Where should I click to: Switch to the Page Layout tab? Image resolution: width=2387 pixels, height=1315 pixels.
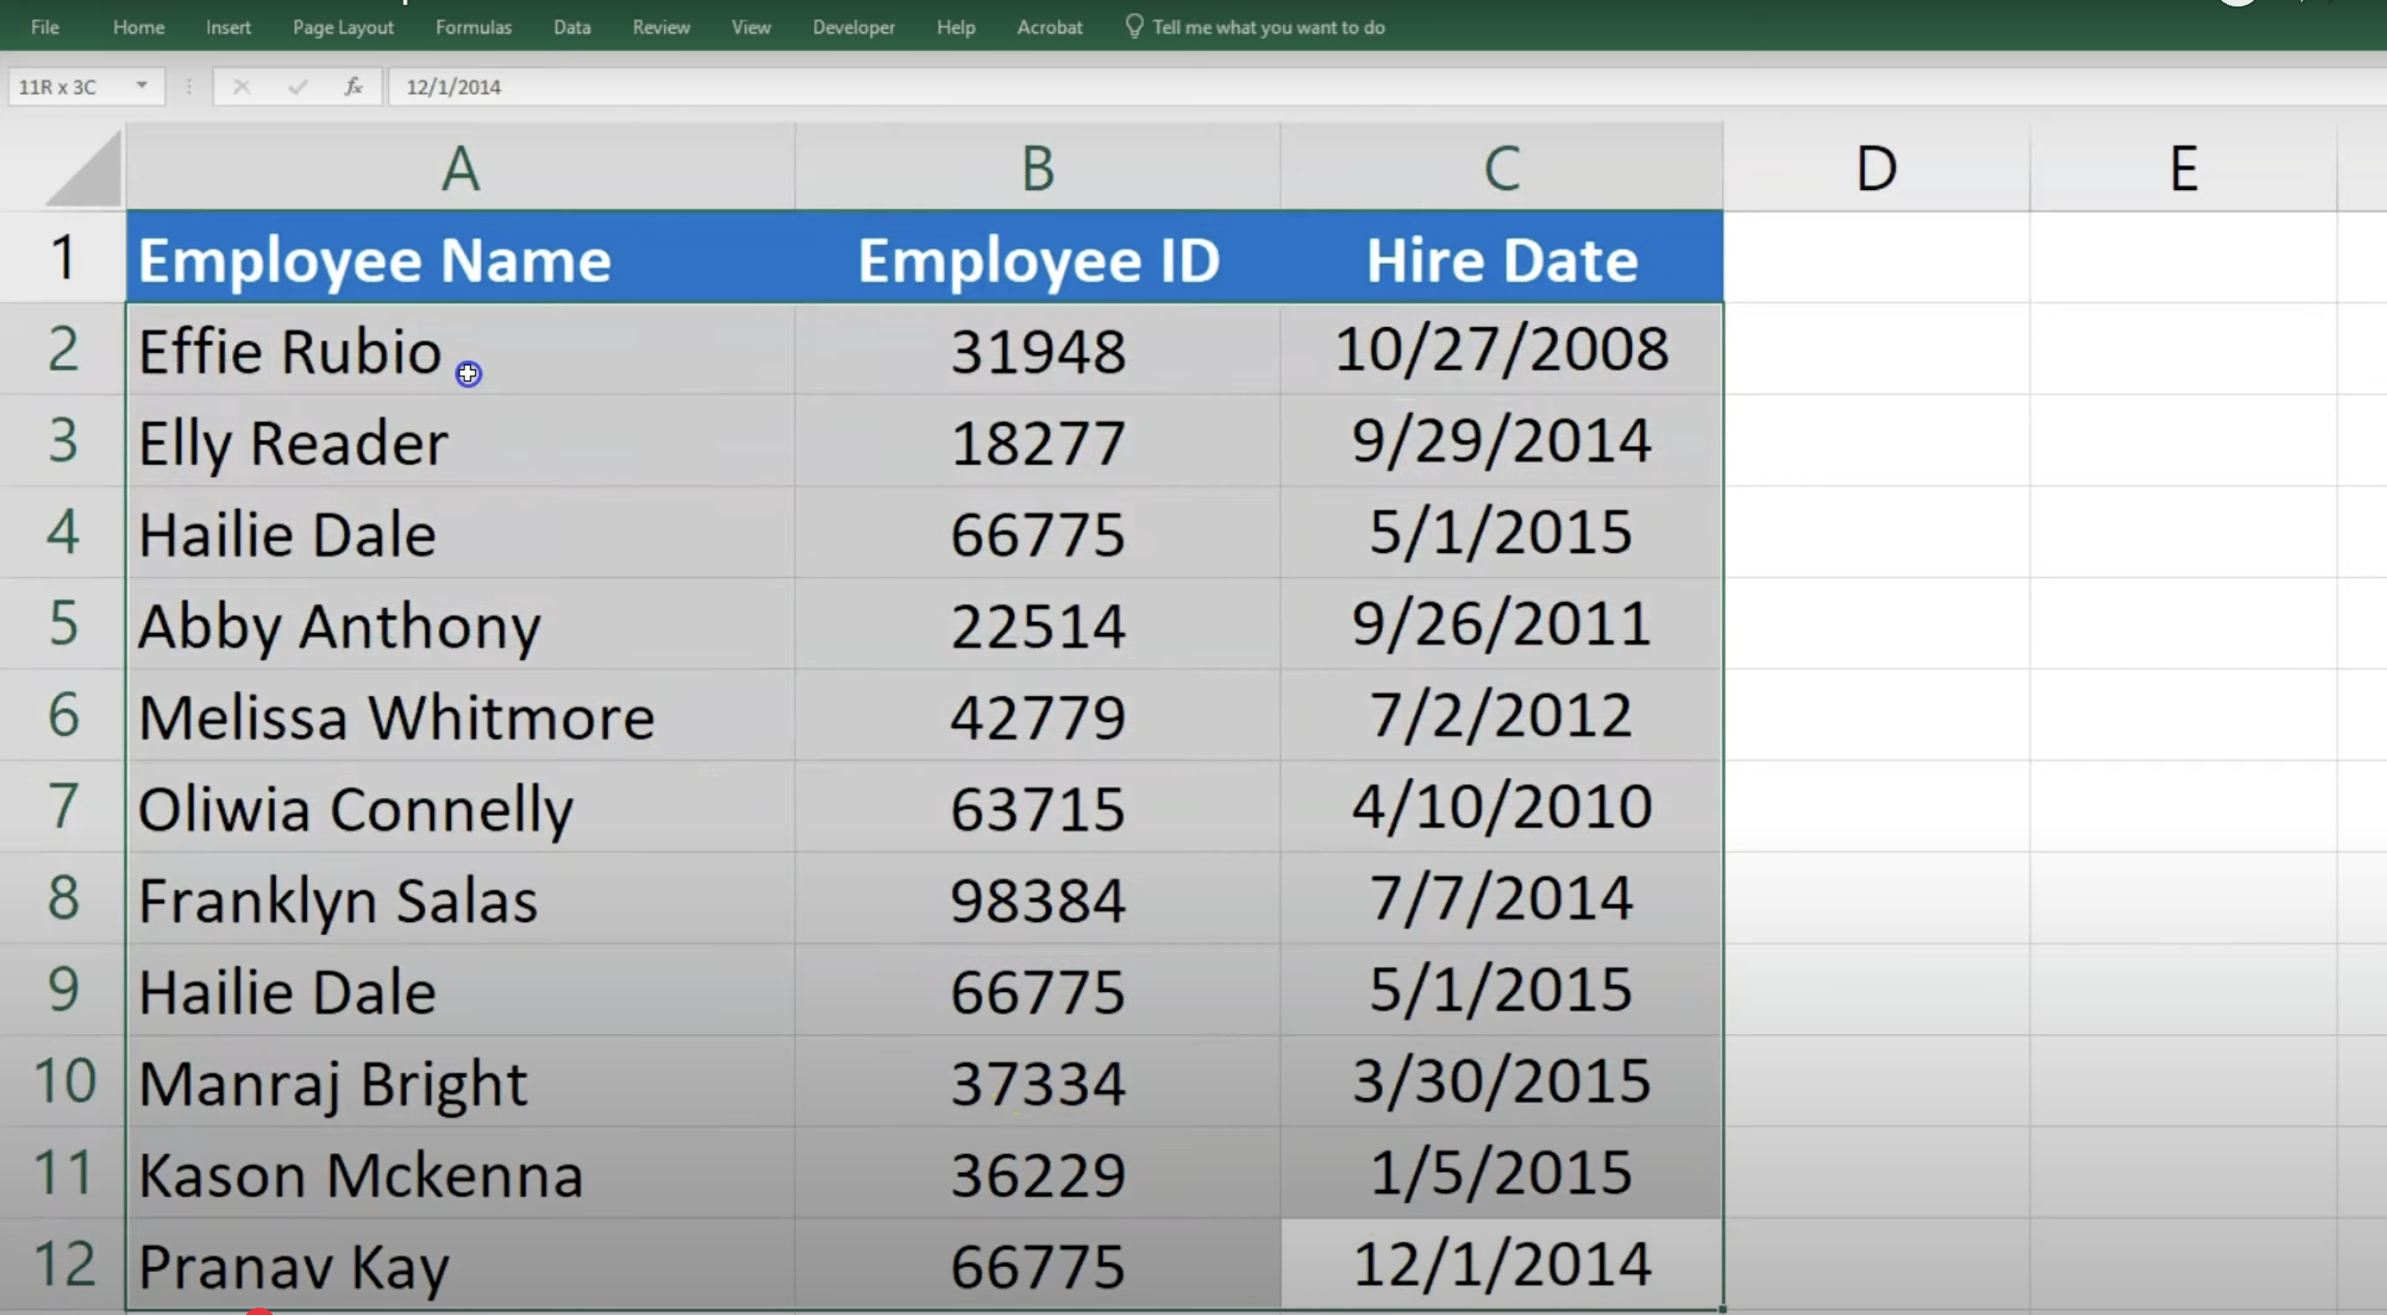343,28
